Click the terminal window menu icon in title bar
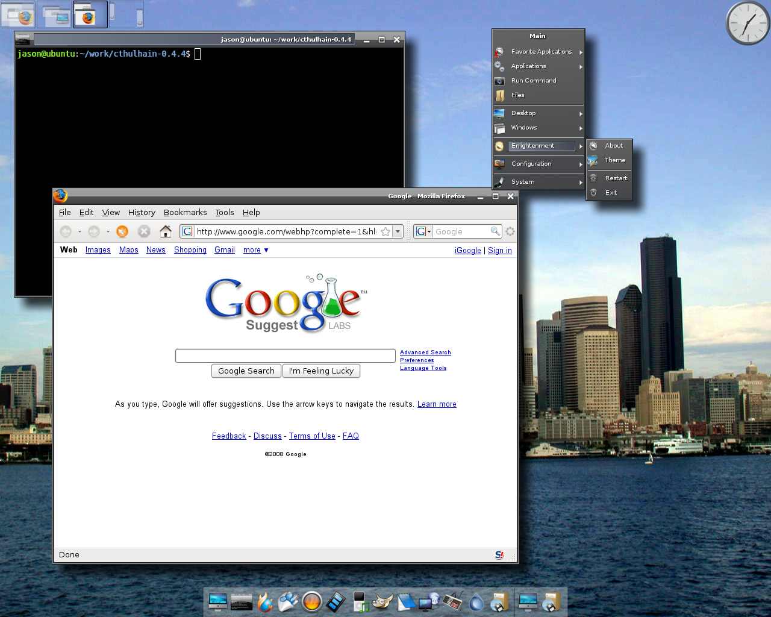 tap(23, 39)
